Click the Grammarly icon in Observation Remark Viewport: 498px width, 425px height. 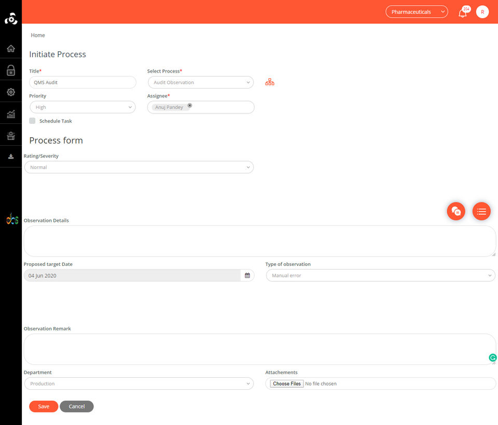coord(493,358)
